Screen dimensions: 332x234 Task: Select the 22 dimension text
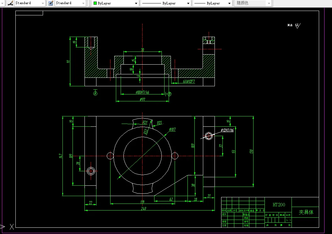[x=90, y=203]
